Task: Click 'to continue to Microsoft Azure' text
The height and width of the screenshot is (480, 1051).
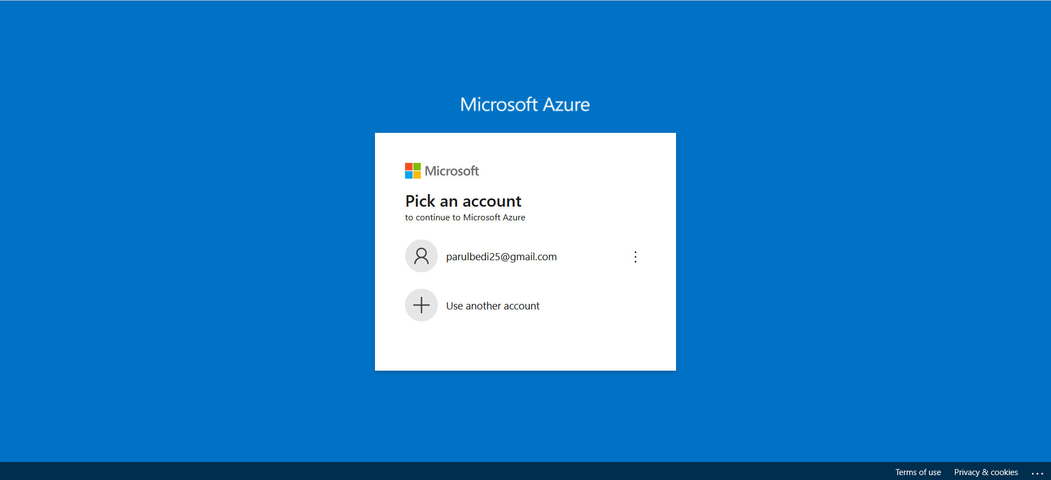Action: [465, 218]
